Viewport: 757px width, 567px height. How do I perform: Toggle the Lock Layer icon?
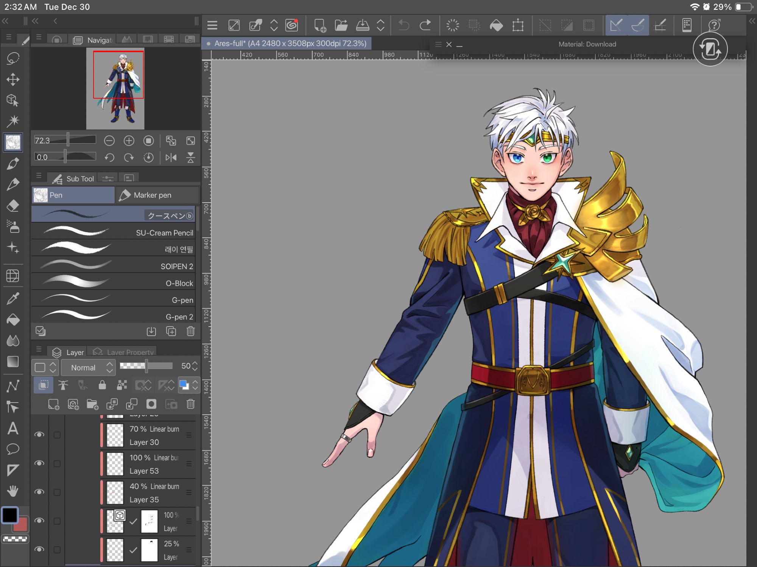[x=102, y=385]
